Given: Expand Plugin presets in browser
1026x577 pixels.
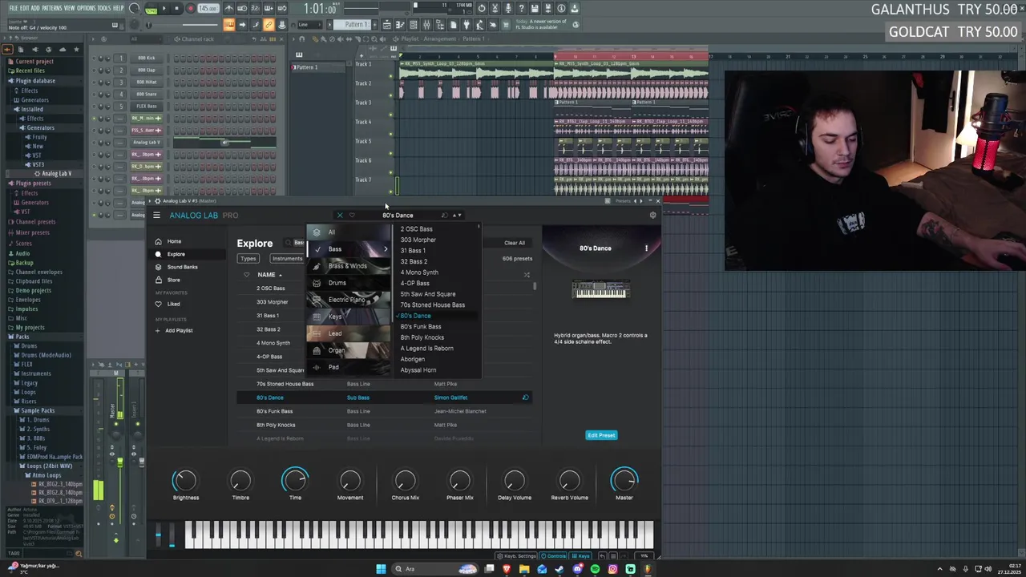Looking at the screenshot, I should point(33,183).
